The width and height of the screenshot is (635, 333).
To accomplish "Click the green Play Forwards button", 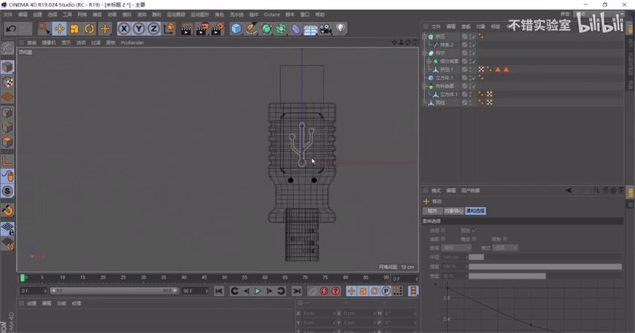I will tap(258, 291).
